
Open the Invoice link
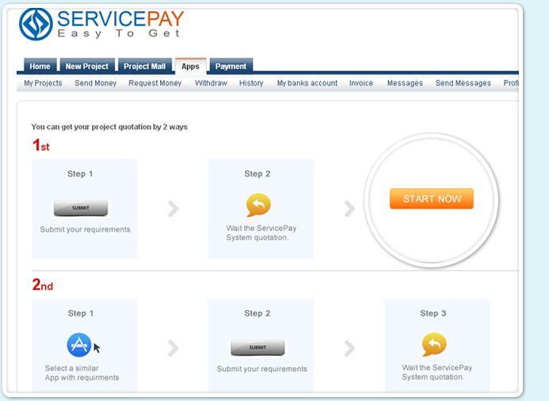361,83
